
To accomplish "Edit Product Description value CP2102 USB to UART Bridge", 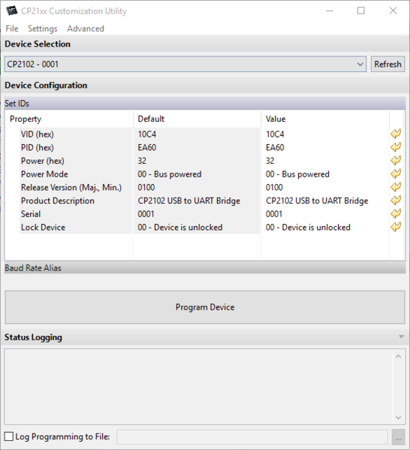I will [x=325, y=201].
